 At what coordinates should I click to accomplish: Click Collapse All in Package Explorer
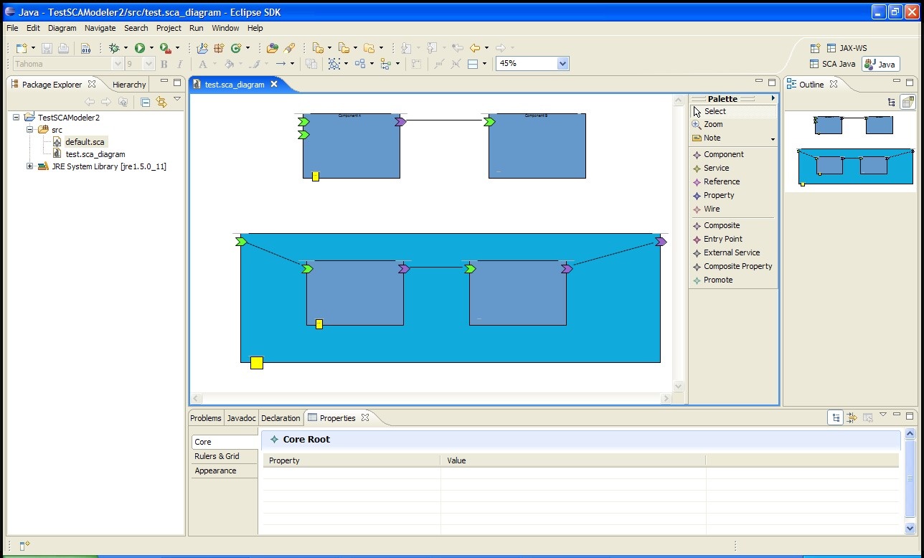coord(145,102)
